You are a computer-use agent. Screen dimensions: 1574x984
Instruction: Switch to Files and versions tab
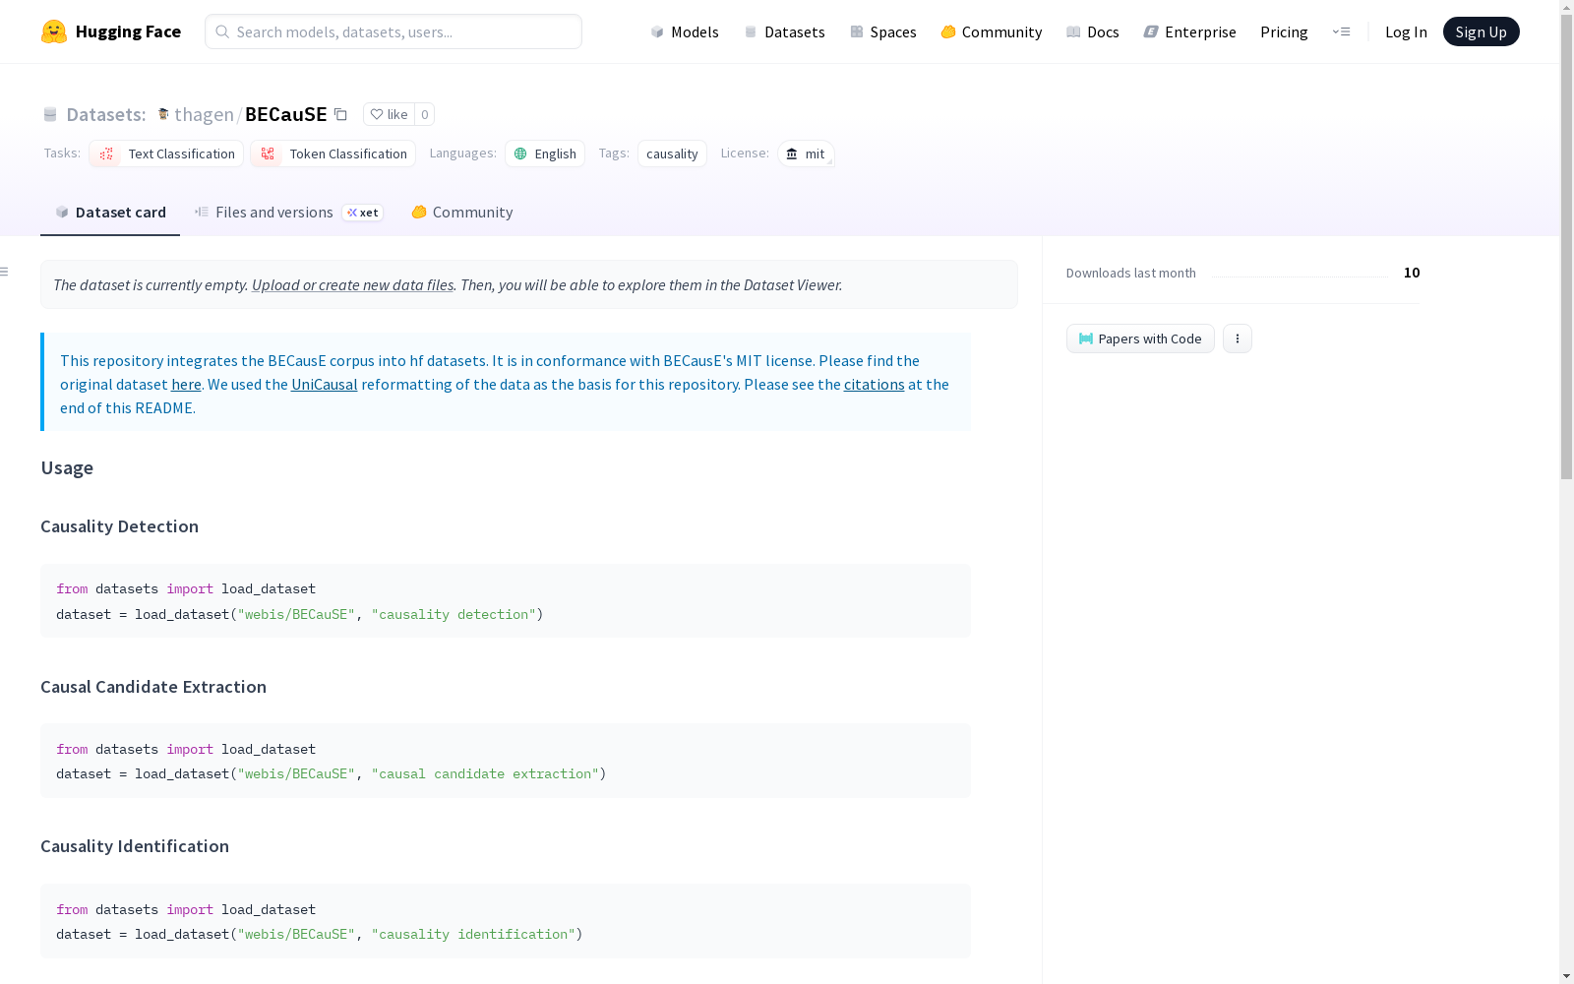coord(288,212)
